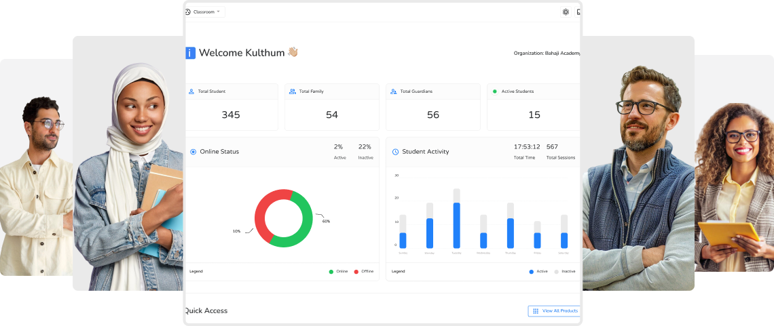Toggle the Offline legend series
This screenshot has width=774, height=326.
pos(363,271)
